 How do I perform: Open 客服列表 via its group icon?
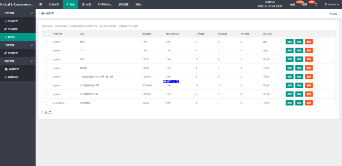coord(6,69)
